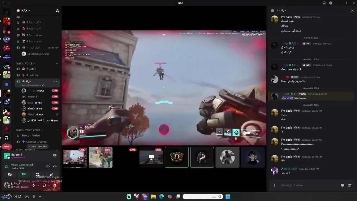
Task: Create a channel in KAX VOICE category
Action: (57, 63)
